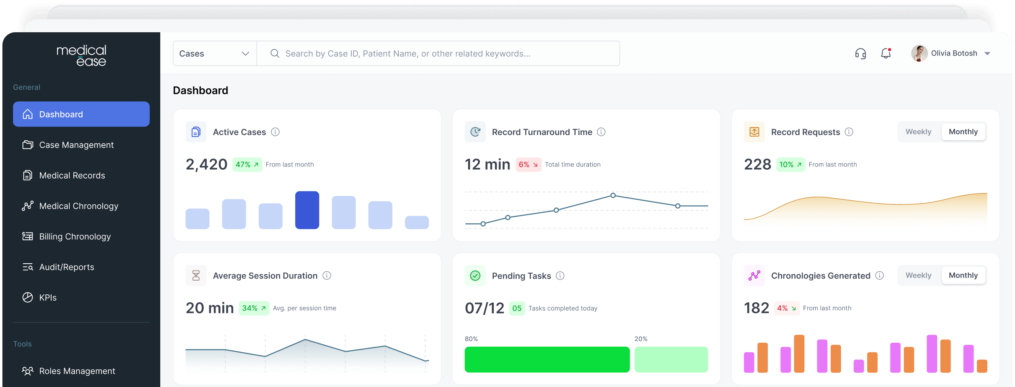
Task: Click the Active Cases info icon
Action: pyautogui.click(x=275, y=132)
